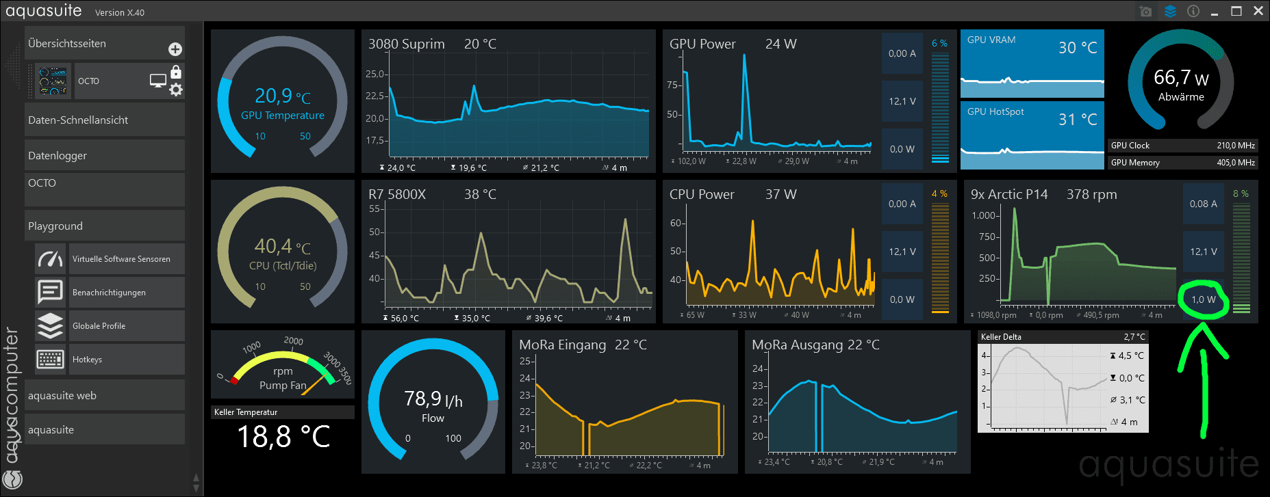Click 12,1 V value in Arctic P14 panel
Screen dimensions: 1270x497
click(1204, 252)
